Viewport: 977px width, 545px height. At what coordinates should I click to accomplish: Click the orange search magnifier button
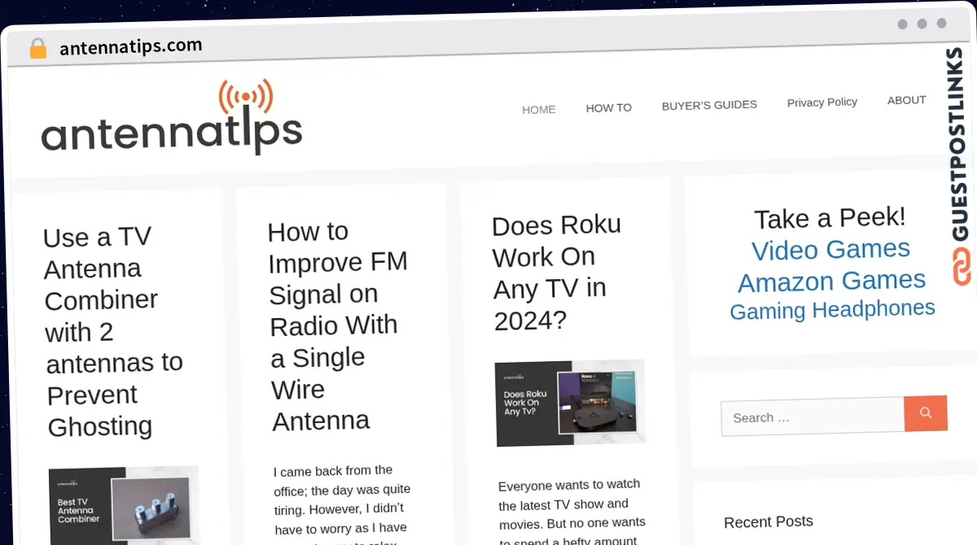pos(926,413)
